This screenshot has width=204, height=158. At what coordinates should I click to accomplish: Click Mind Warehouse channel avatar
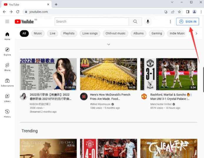coord(84,97)
